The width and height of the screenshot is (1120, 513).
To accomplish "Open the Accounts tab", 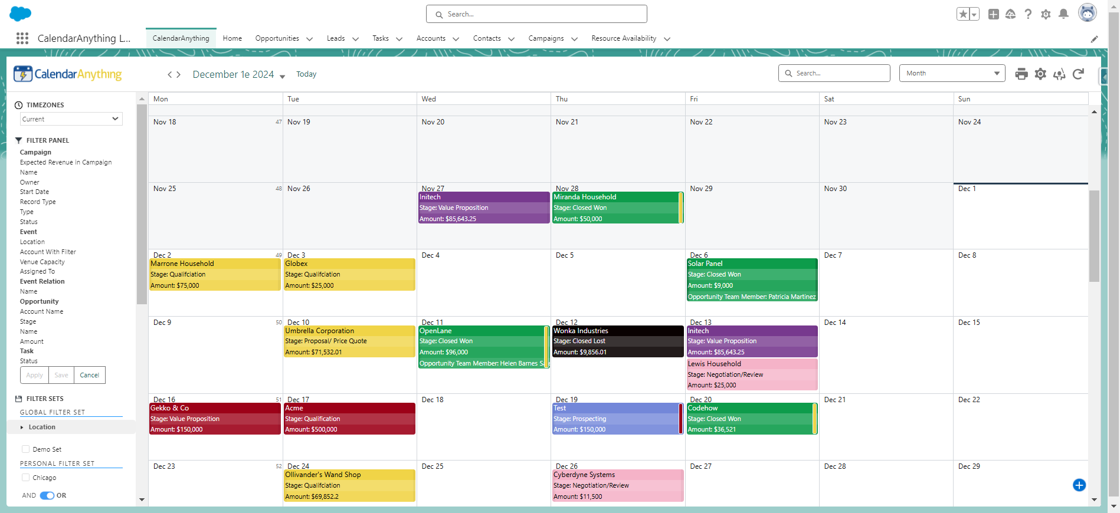I will pos(431,38).
